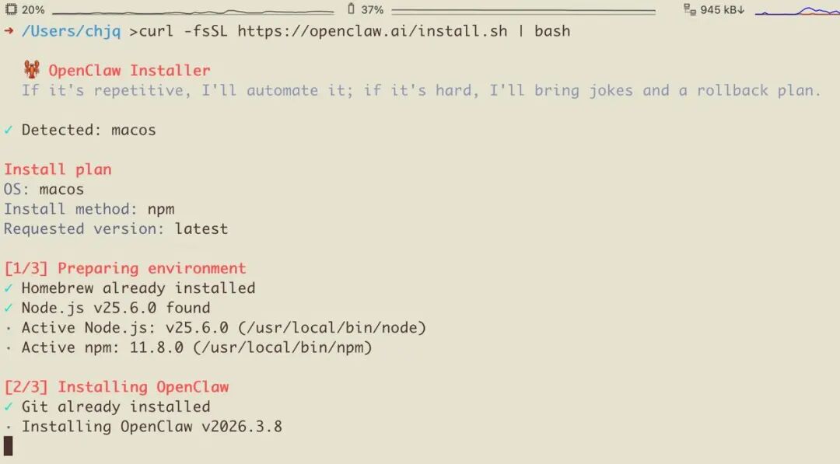Click the checkmark next to Git already installed
The width and height of the screenshot is (840, 464).
click(x=9, y=406)
